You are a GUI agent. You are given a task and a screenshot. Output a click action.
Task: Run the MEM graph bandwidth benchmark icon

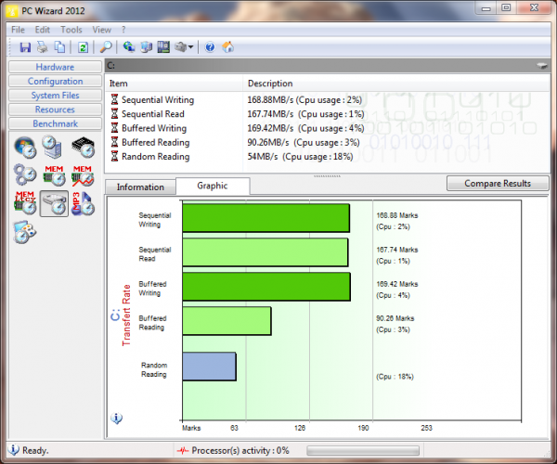click(x=83, y=175)
